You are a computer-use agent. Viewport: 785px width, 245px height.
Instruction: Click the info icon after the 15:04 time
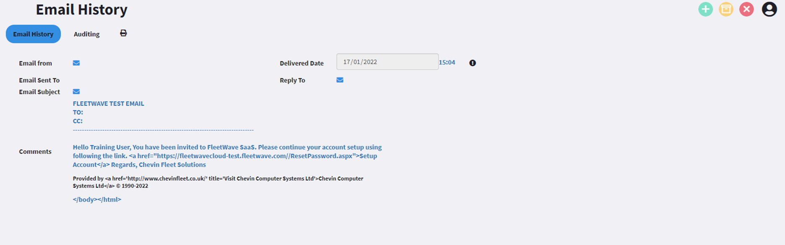point(472,63)
